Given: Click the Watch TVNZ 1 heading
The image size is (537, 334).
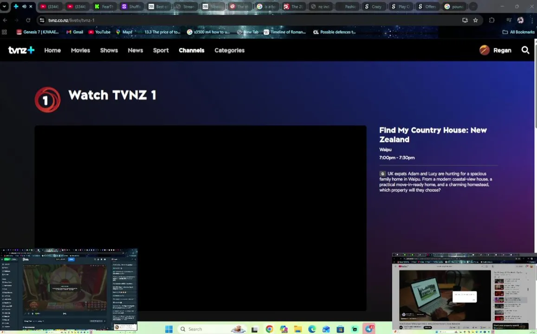Looking at the screenshot, I should pyautogui.click(x=112, y=95).
